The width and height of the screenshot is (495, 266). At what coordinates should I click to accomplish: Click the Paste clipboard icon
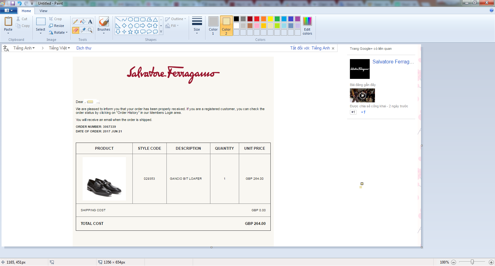pos(8,22)
